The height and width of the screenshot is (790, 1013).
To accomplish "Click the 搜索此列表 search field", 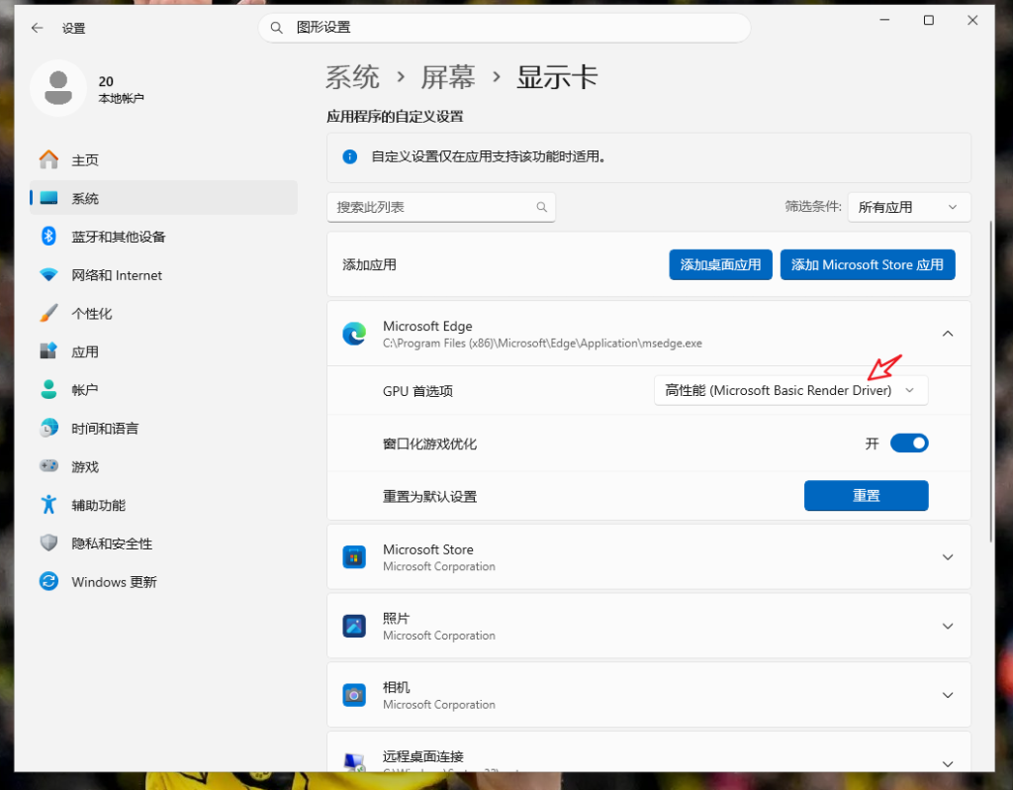I will click(x=440, y=207).
